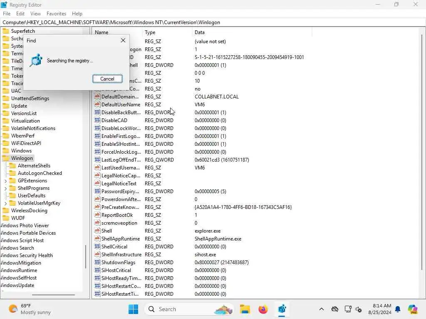Select the SiHostCritical value name
Viewport: 426px width, 319px height.
click(x=116, y=270)
